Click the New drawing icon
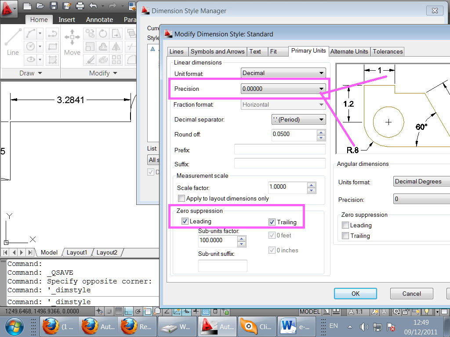450x337 pixels. click(x=27, y=6)
